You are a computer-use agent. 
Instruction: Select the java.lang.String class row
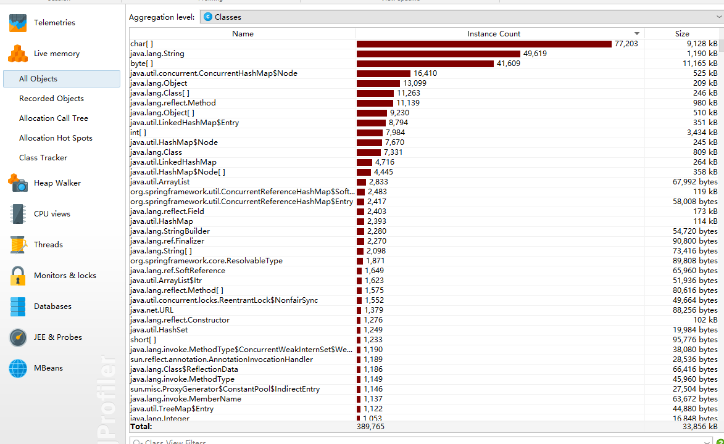[x=157, y=54]
